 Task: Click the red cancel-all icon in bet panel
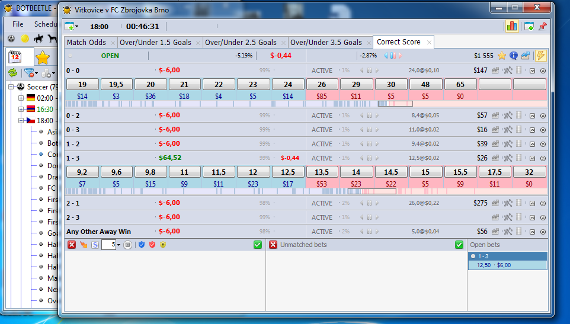tap(72, 245)
